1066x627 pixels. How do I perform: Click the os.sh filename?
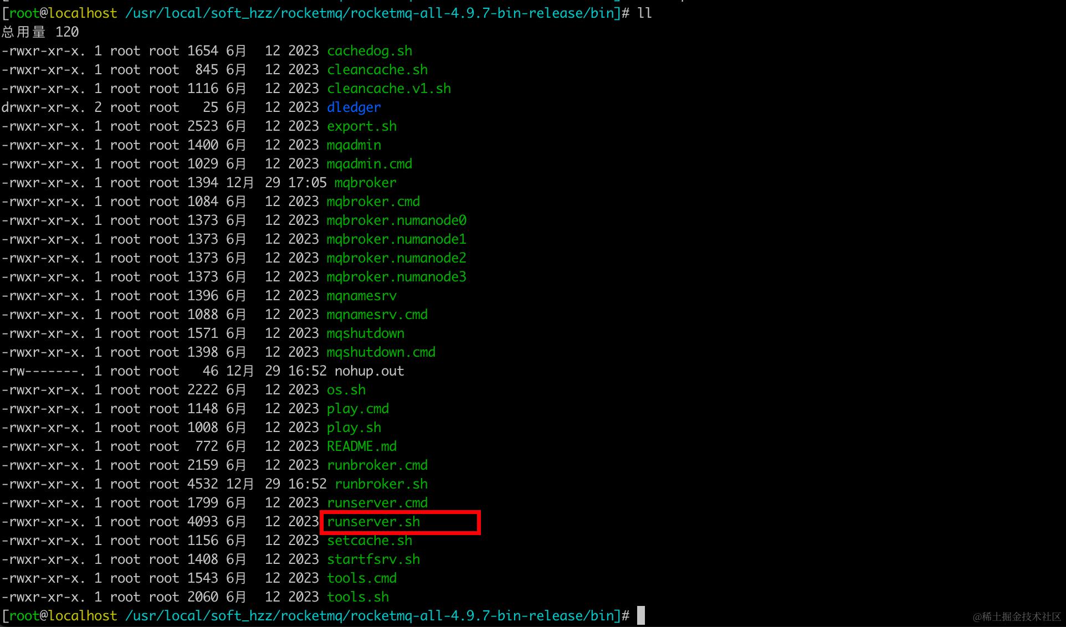pyautogui.click(x=346, y=390)
